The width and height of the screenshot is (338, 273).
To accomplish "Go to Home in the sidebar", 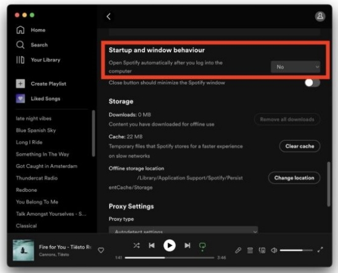I will click(38, 30).
